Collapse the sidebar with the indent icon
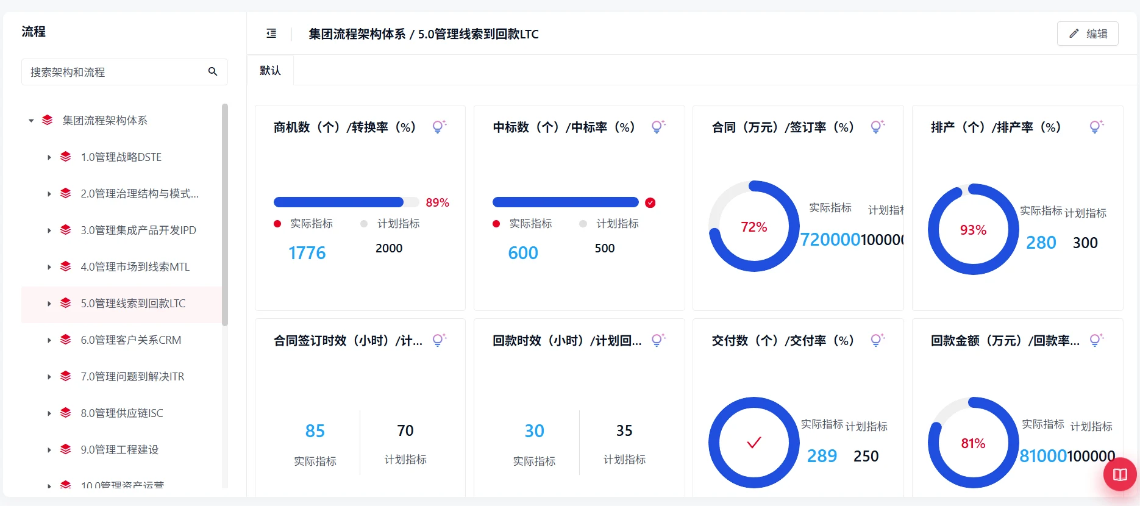The width and height of the screenshot is (1140, 506). pos(271,34)
